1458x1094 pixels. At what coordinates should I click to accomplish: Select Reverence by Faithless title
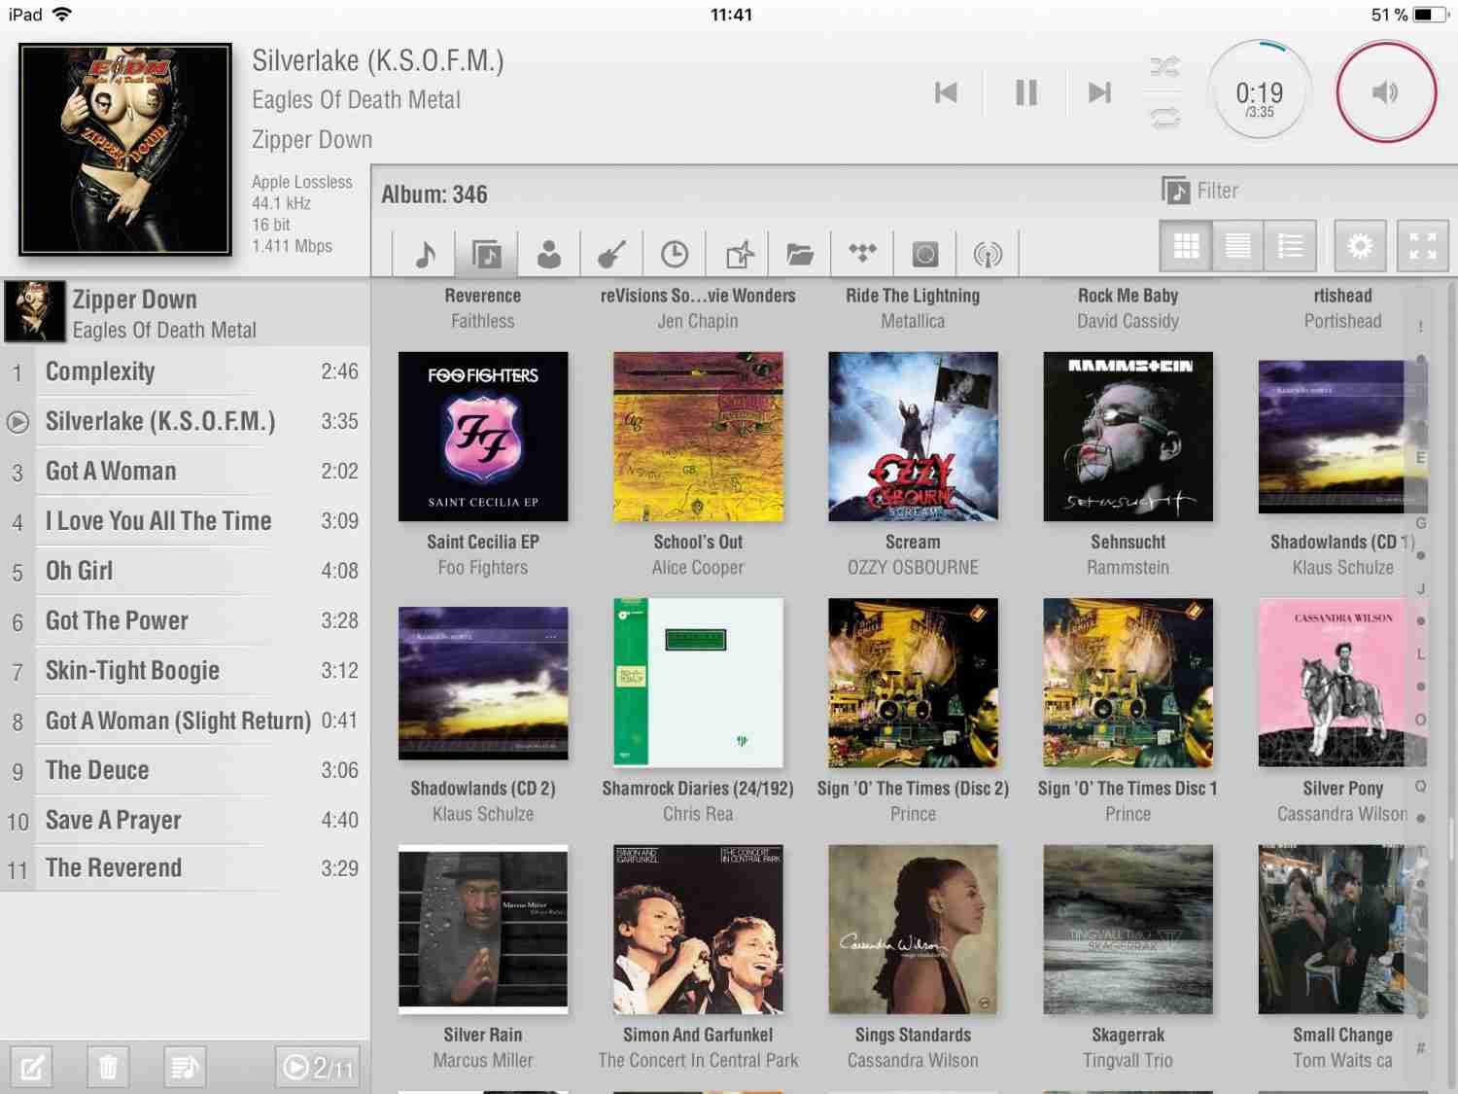click(483, 296)
